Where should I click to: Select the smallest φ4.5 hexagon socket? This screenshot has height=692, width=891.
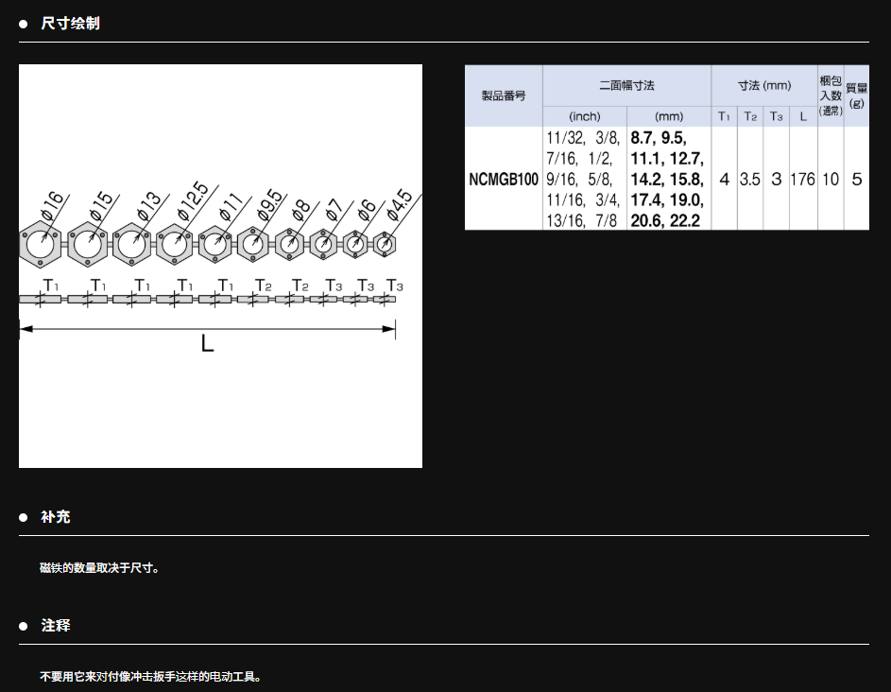tap(385, 244)
